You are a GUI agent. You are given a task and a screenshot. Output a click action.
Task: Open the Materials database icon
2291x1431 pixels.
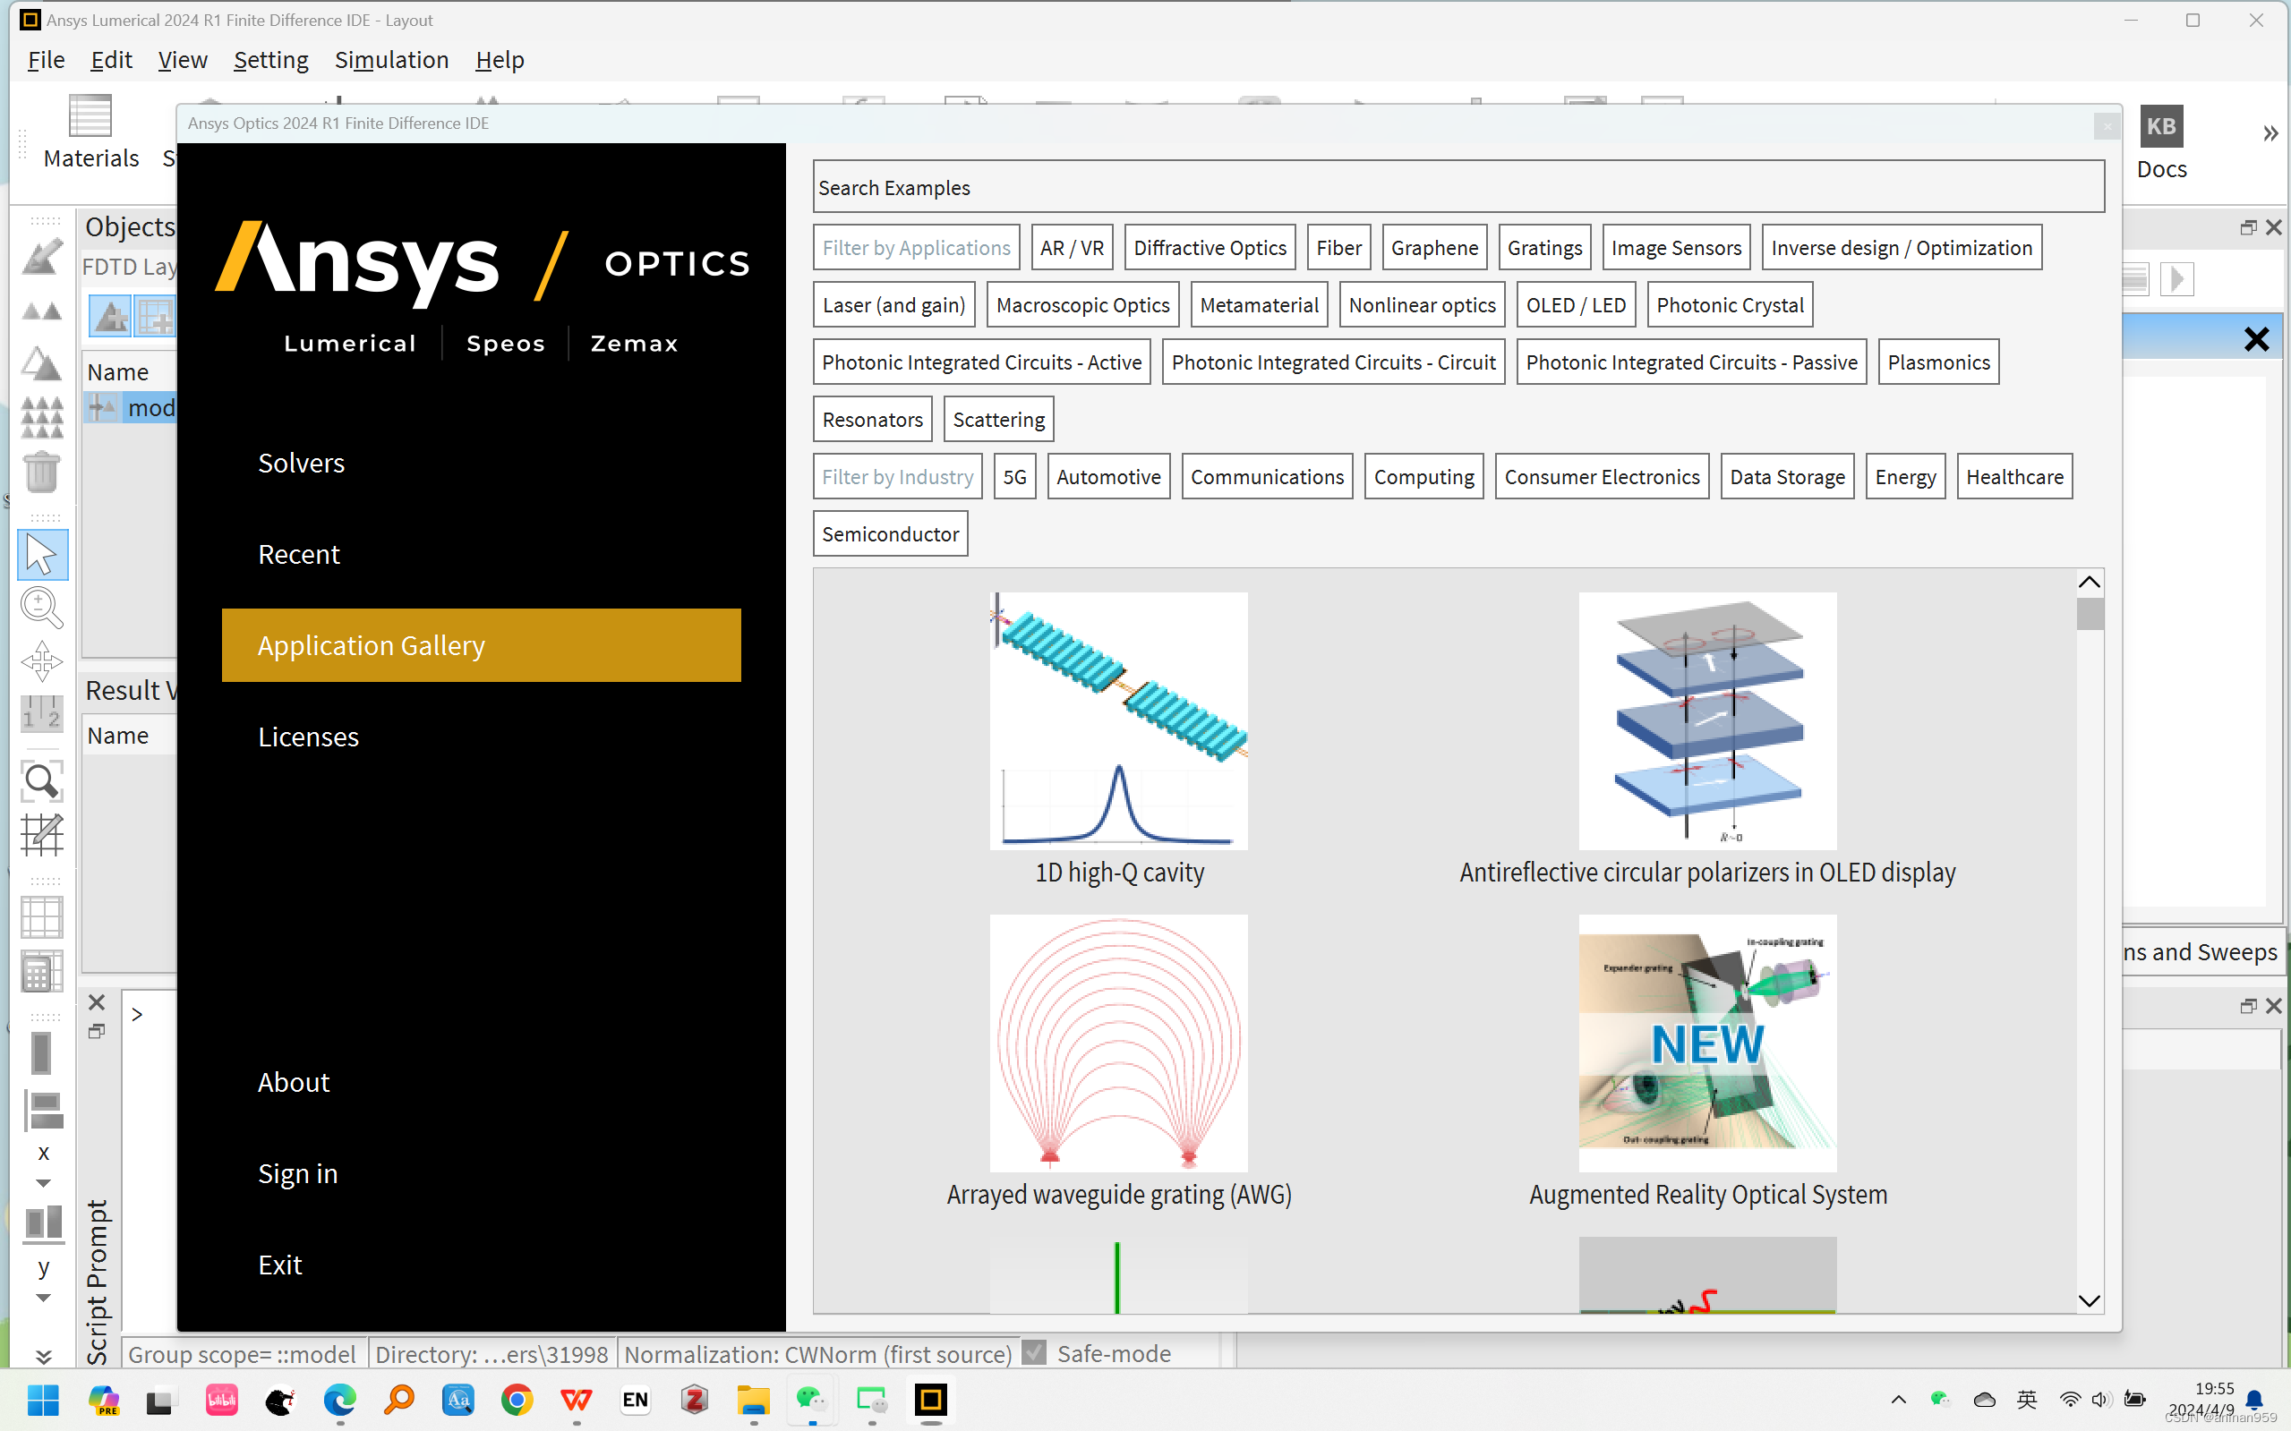tap(90, 117)
